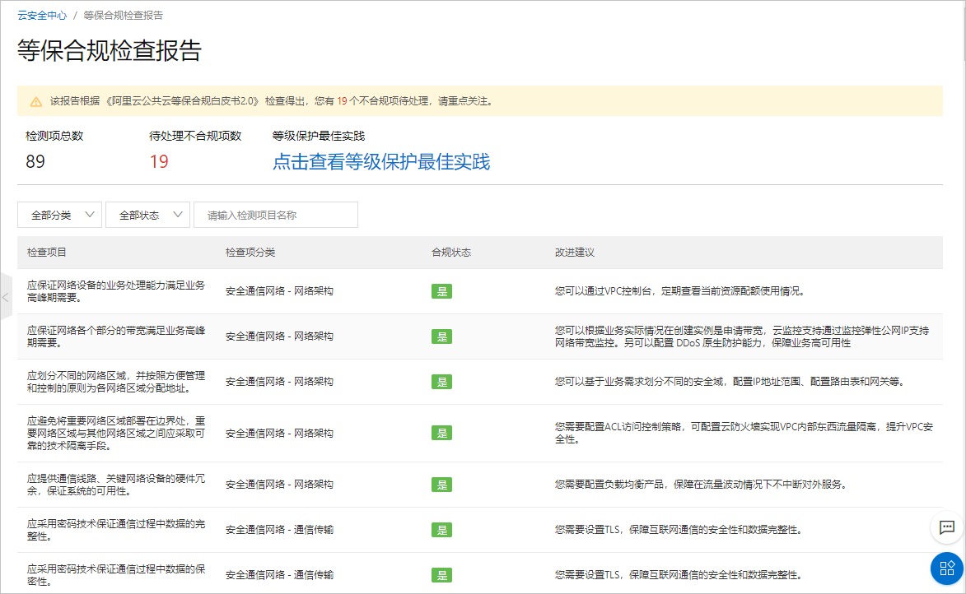The image size is (966, 594).
Task: Select row 应避免将重要网络区域部署在边界处
Action: point(480,434)
